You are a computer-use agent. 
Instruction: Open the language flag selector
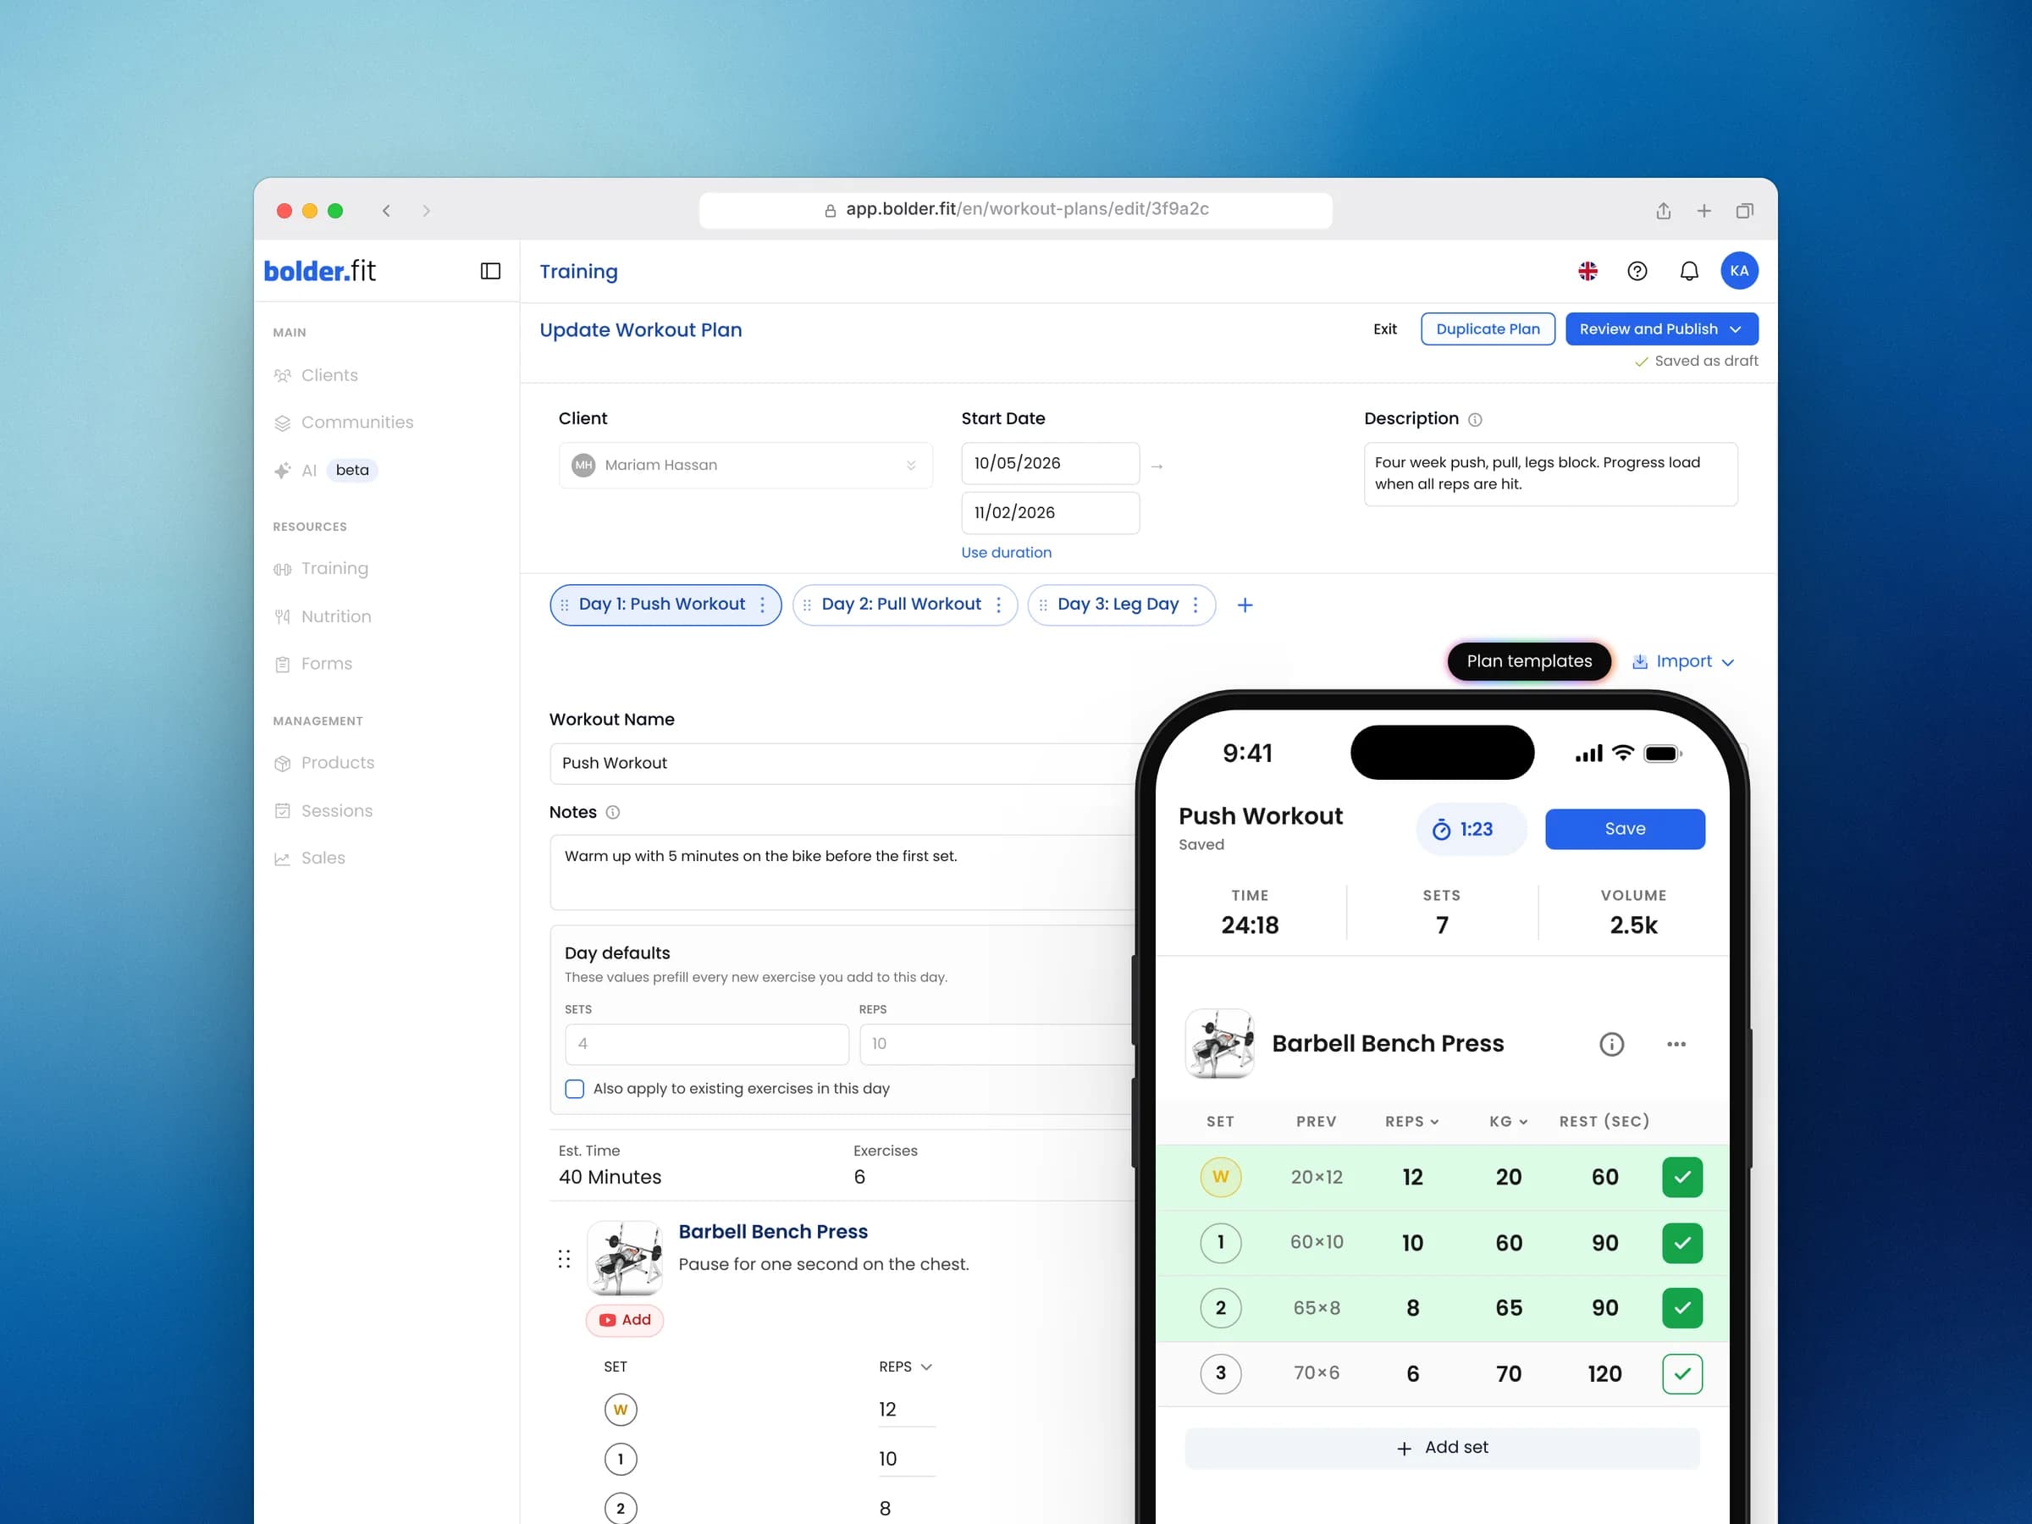(1587, 271)
